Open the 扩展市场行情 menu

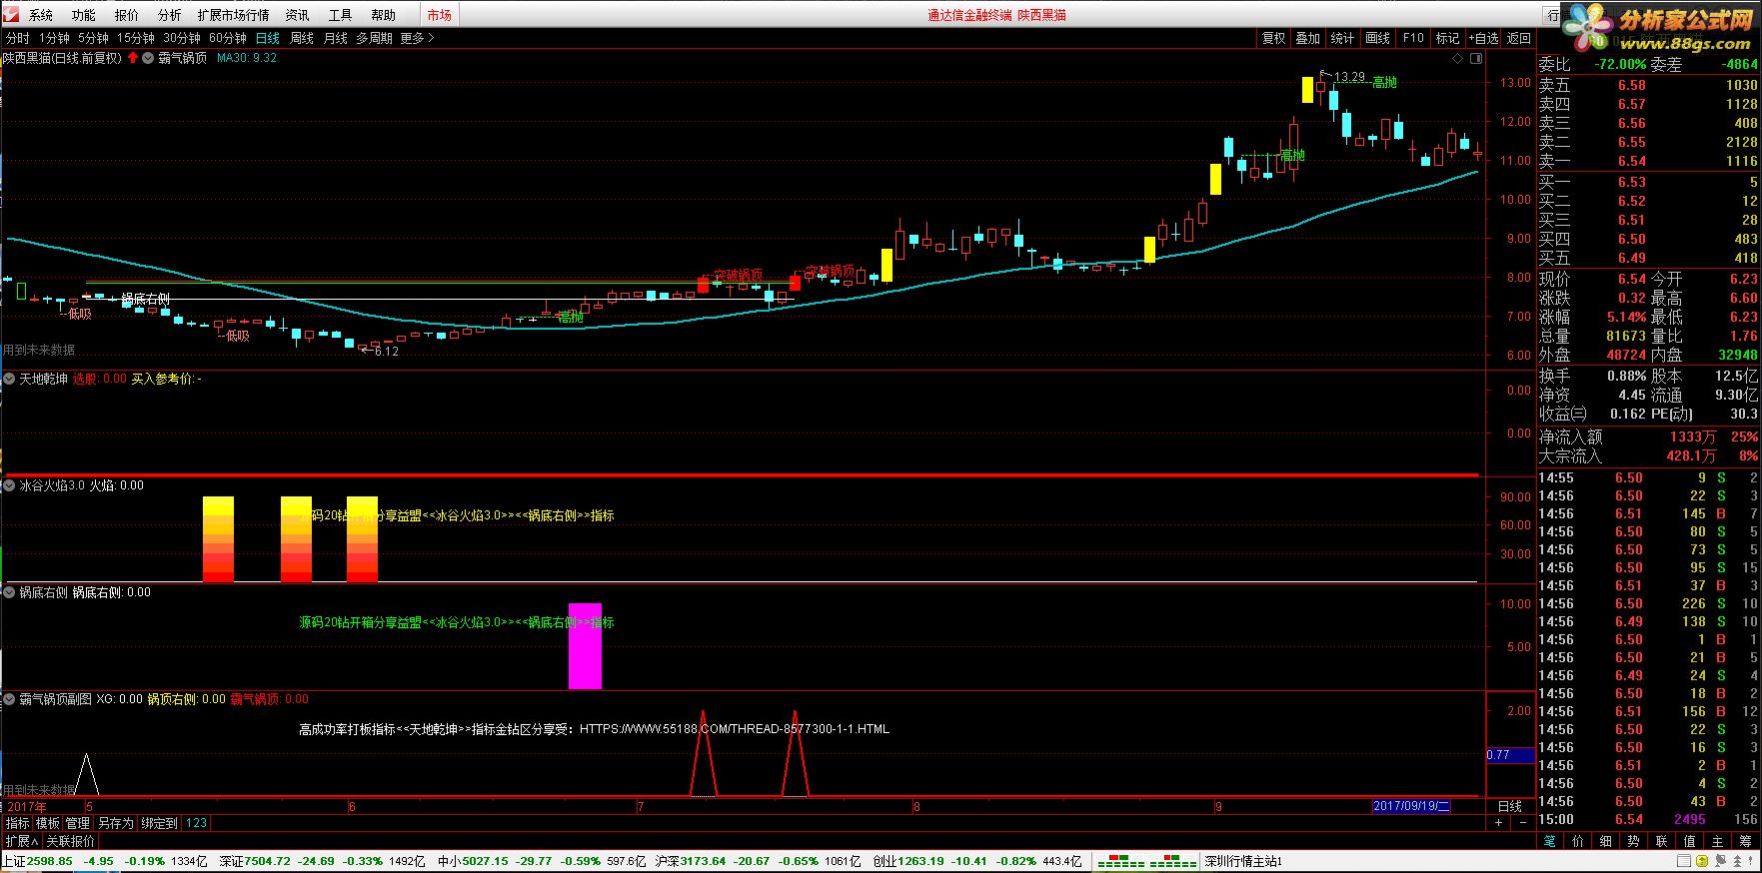[234, 15]
